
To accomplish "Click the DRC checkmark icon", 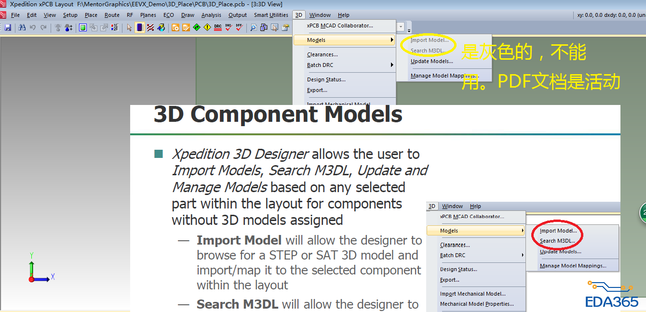I will 229,27.
